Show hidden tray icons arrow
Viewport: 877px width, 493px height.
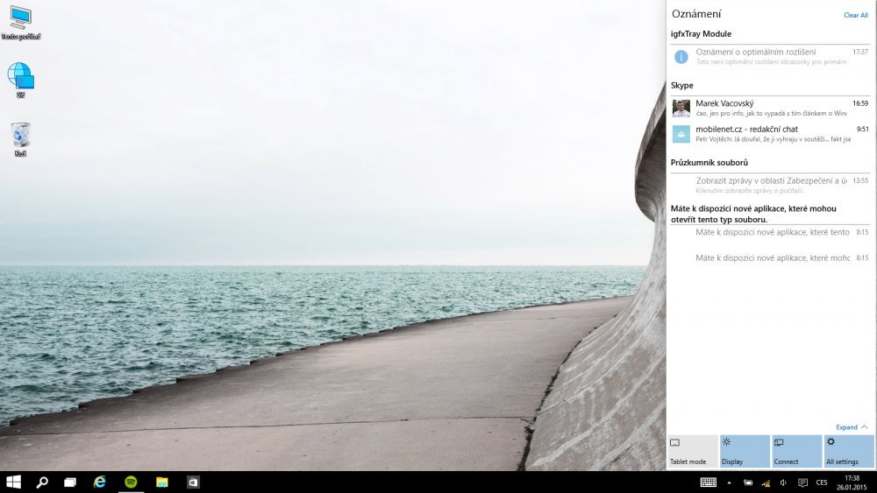pos(729,482)
